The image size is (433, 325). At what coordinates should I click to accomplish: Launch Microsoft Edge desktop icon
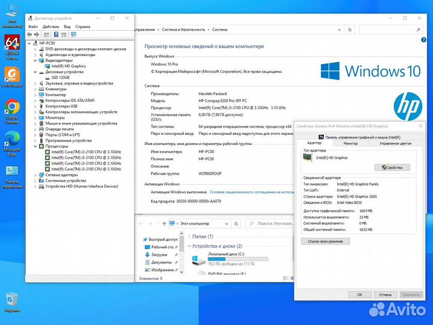[x=12, y=143]
